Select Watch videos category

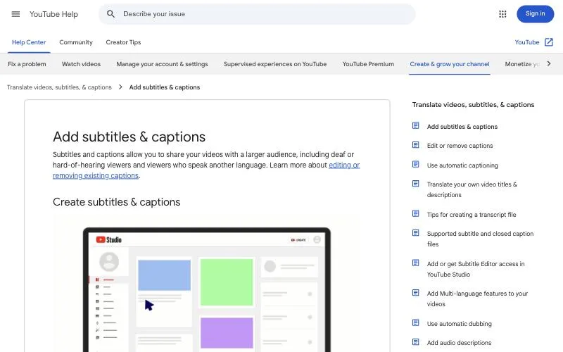coord(81,64)
